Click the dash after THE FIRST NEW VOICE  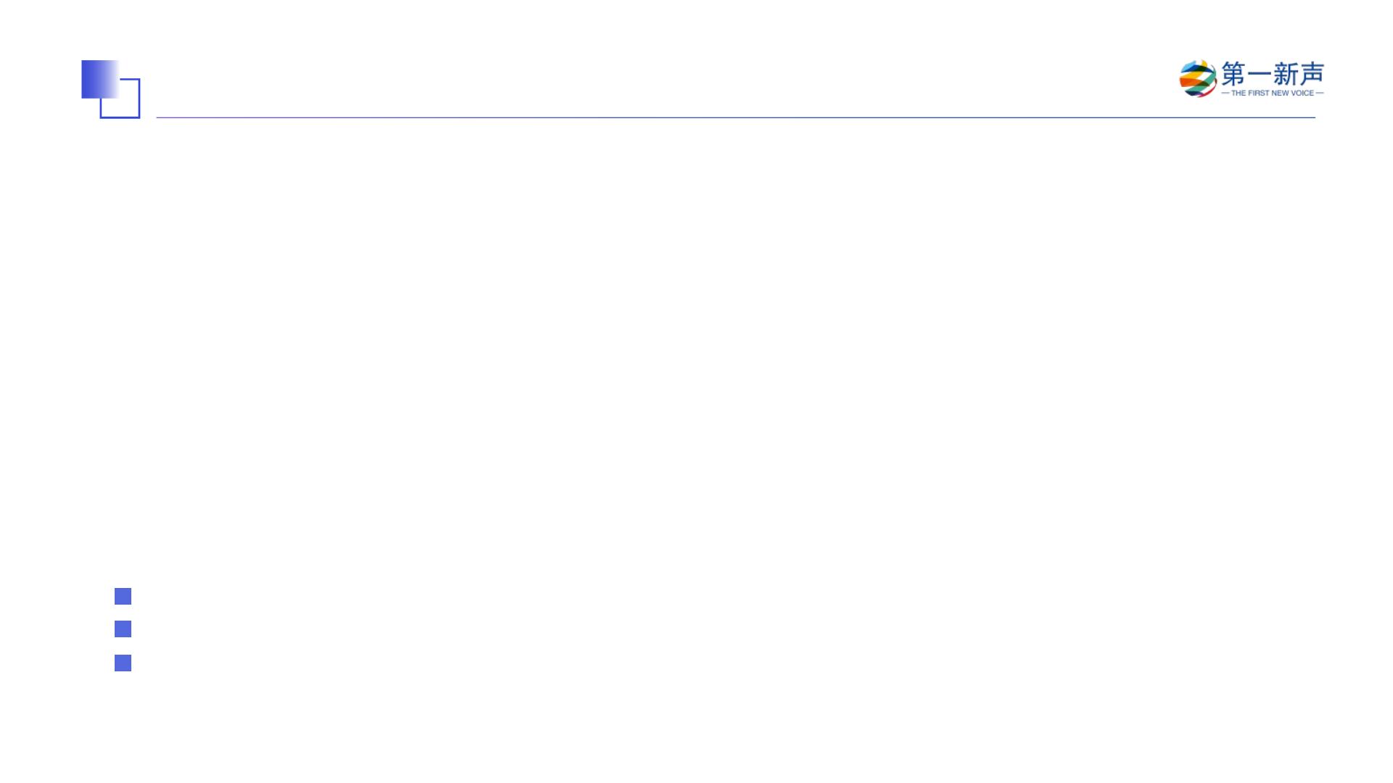1320,93
